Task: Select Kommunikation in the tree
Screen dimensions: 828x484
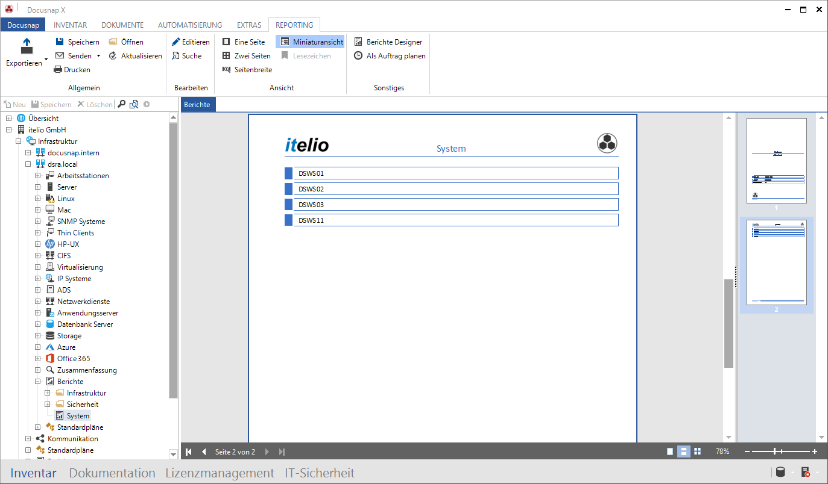Action: pyautogui.click(x=72, y=439)
